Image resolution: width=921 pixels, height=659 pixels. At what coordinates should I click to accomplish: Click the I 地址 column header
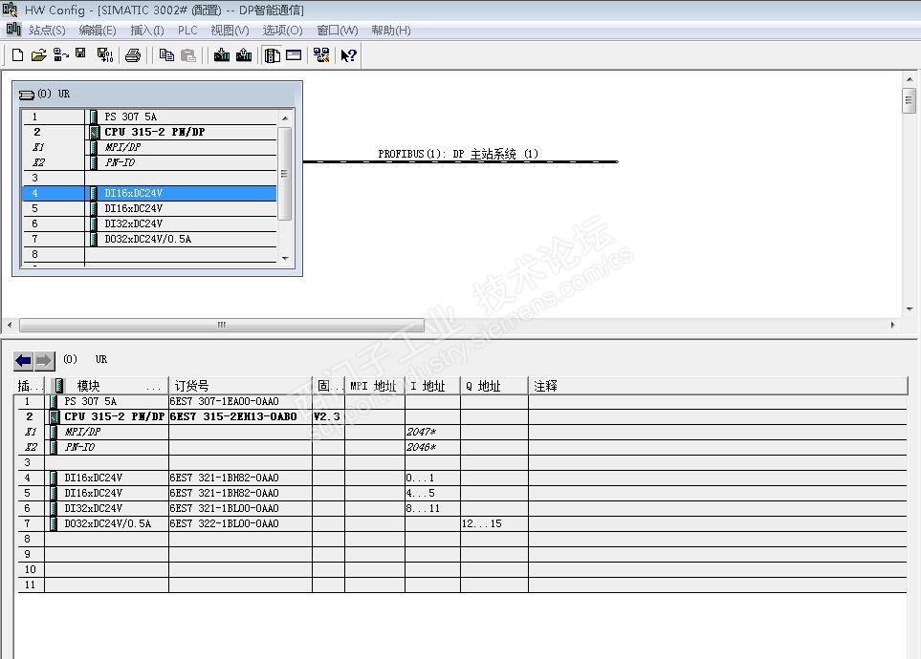tap(432, 386)
